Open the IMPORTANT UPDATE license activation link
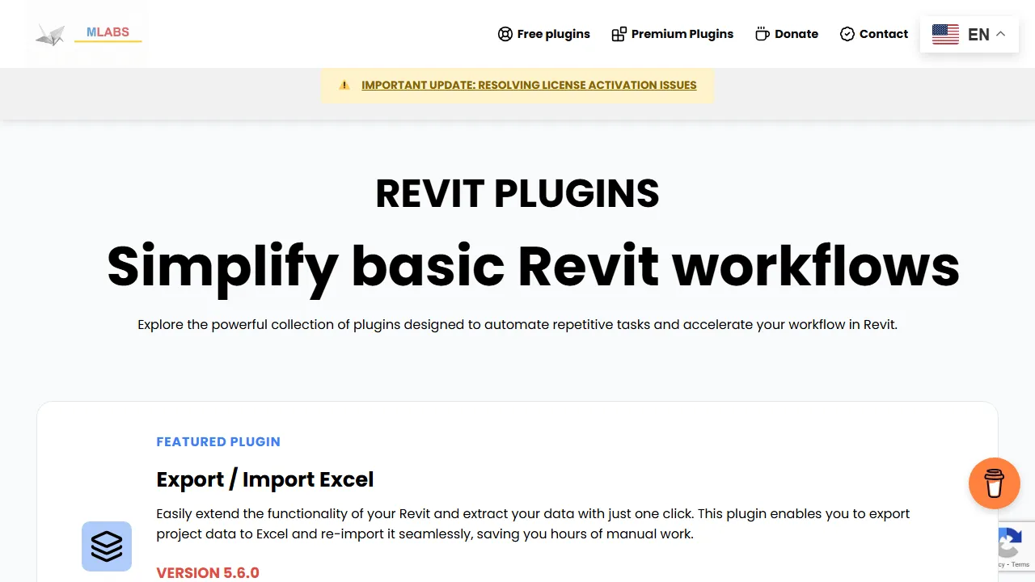This screenshot has width=1035, height=582. point(530,85)
